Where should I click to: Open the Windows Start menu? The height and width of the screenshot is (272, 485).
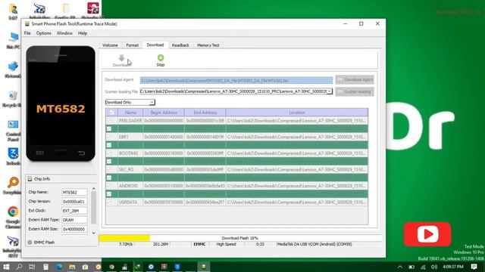pyautogui.click(x=6, y=267)
